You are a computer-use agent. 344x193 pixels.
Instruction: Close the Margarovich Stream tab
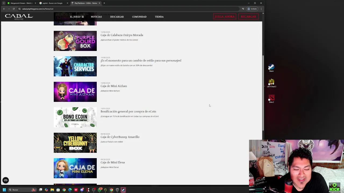(x=35, y=3)
